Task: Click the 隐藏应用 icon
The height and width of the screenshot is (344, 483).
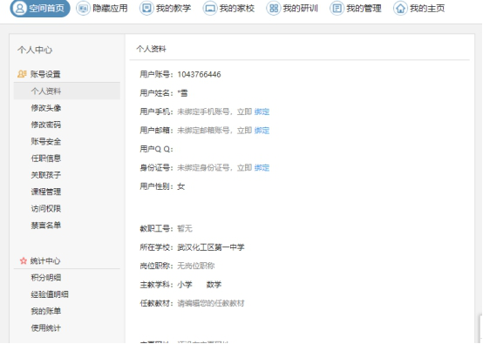Action: 83,9
